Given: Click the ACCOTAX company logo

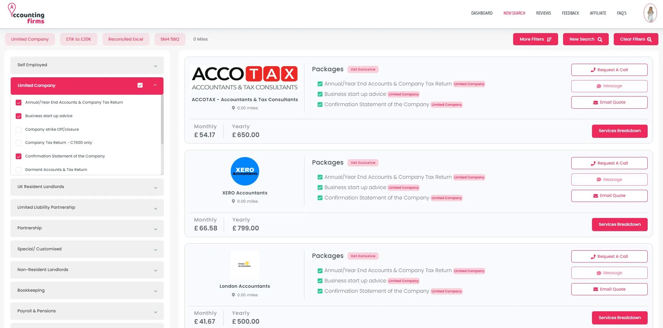Looking at the screenshot, I should (x=245, y=78).
